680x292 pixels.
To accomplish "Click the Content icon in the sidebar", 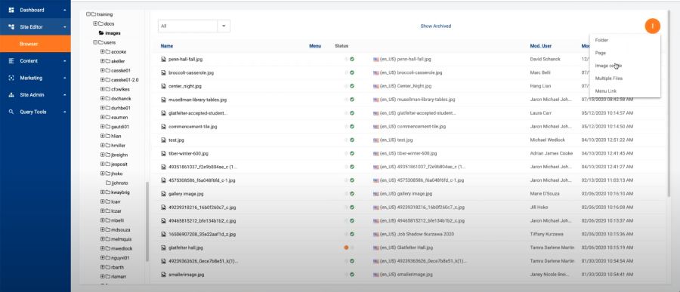I will 11,61.
